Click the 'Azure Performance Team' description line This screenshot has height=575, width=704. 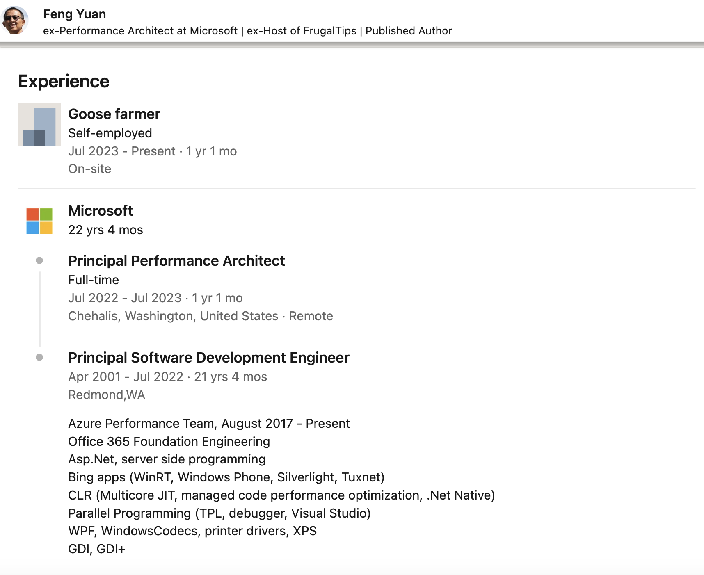[209, 424]
